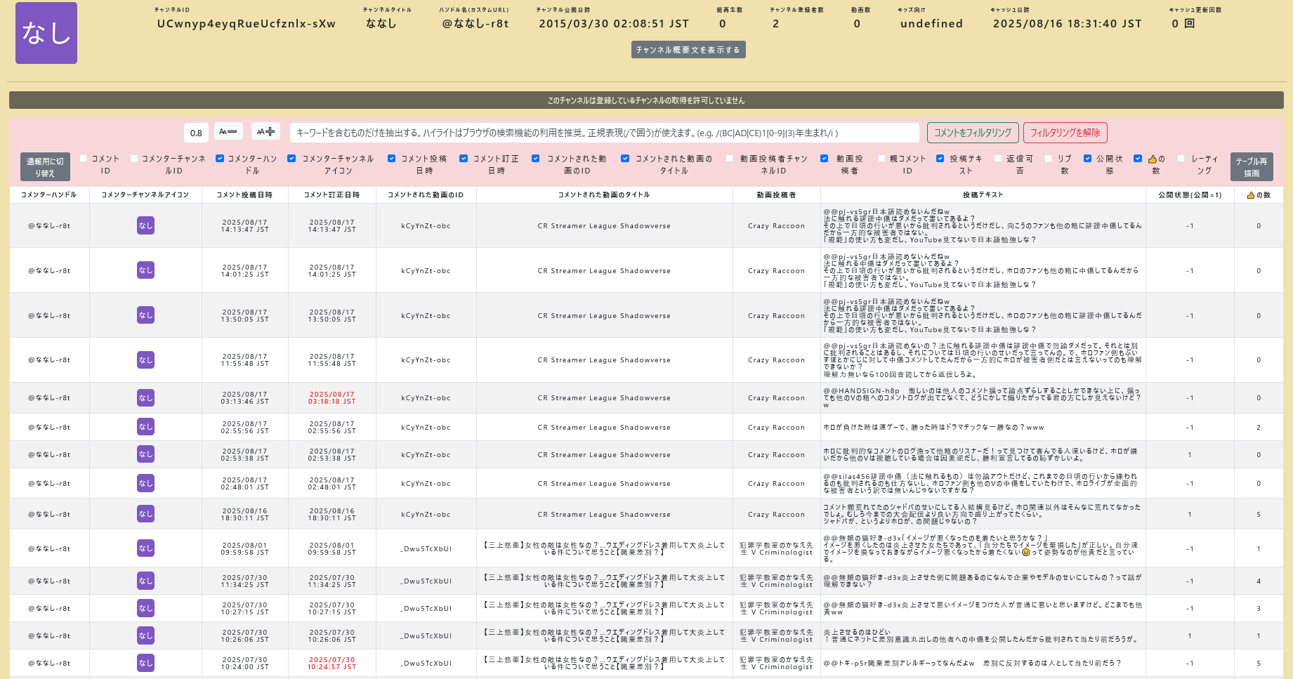Toggle the 返信可否 column checkbox
Viewport: 1293px width, 679px height.
pyautogui.click(x=998, y=159)
